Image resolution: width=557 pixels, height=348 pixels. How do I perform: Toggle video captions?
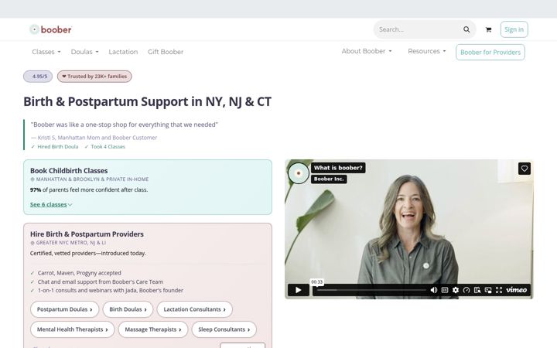pyautogui.click(x=444, y=290)
